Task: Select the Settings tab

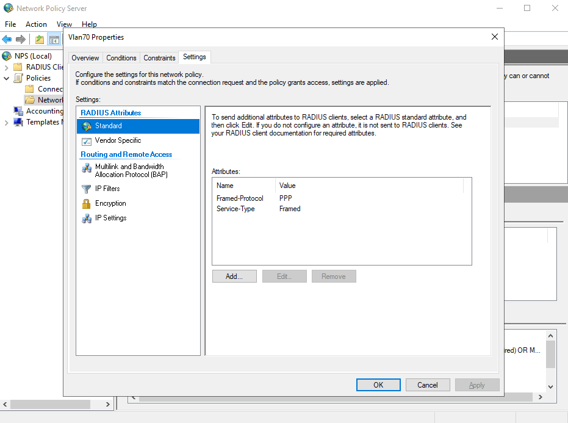Action: (x=195, y=57)
